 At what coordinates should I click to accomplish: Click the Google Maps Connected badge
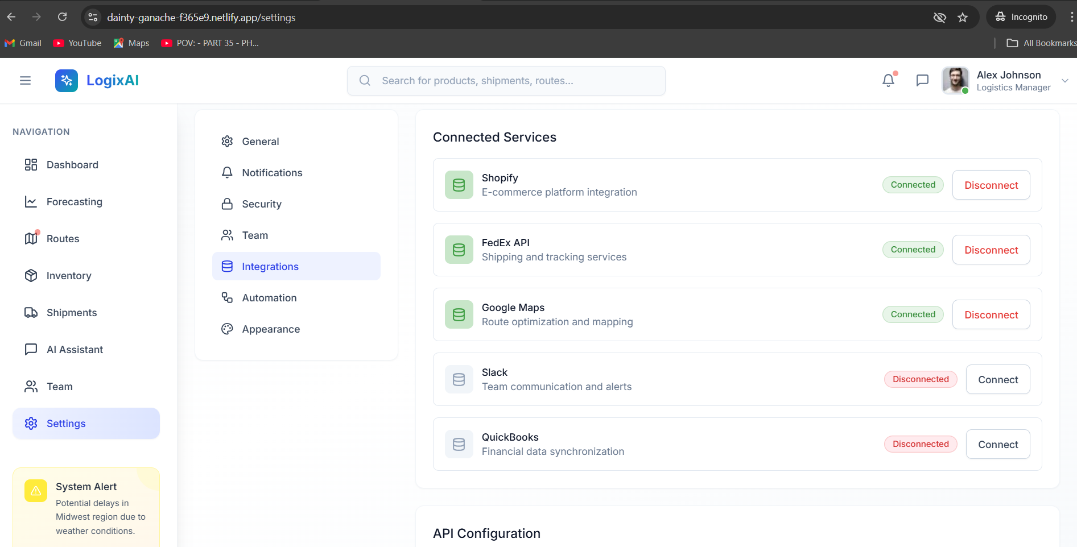coord(913,314)
